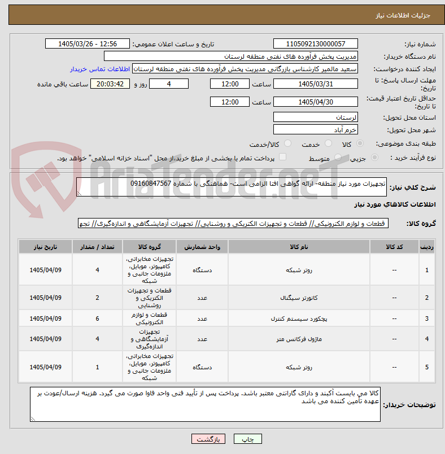
Task: Select row 2 کانورتر سیگنال item
Action: click(226, 298)
